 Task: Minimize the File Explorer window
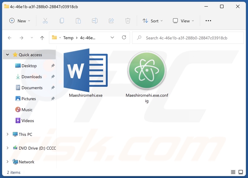[206, 7]
